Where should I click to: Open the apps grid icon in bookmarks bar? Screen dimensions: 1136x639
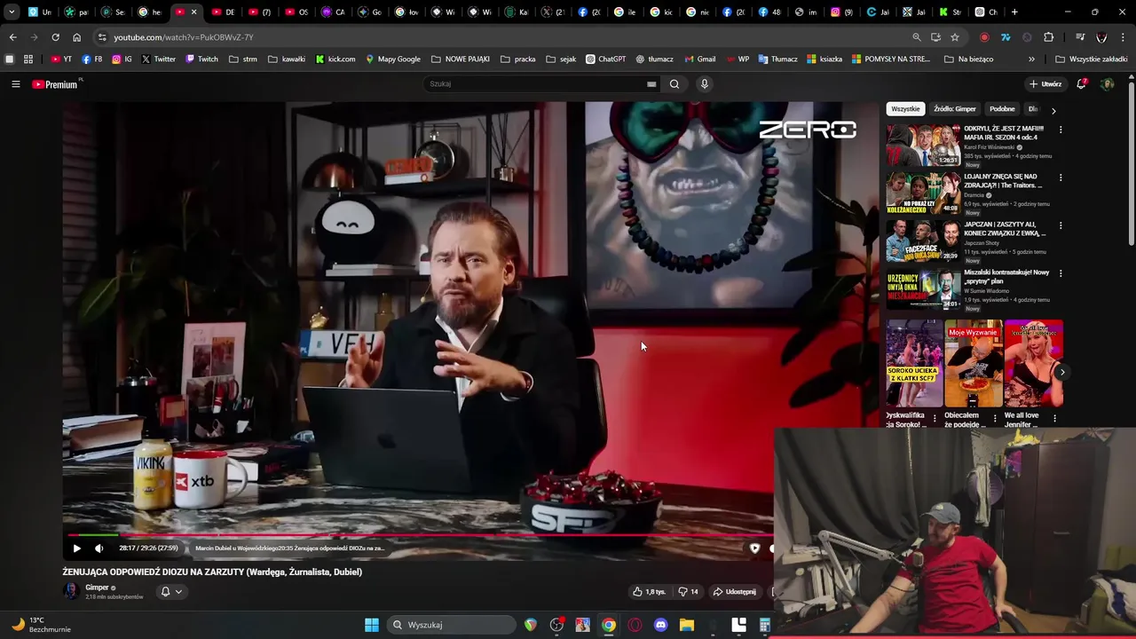point(28,59)
